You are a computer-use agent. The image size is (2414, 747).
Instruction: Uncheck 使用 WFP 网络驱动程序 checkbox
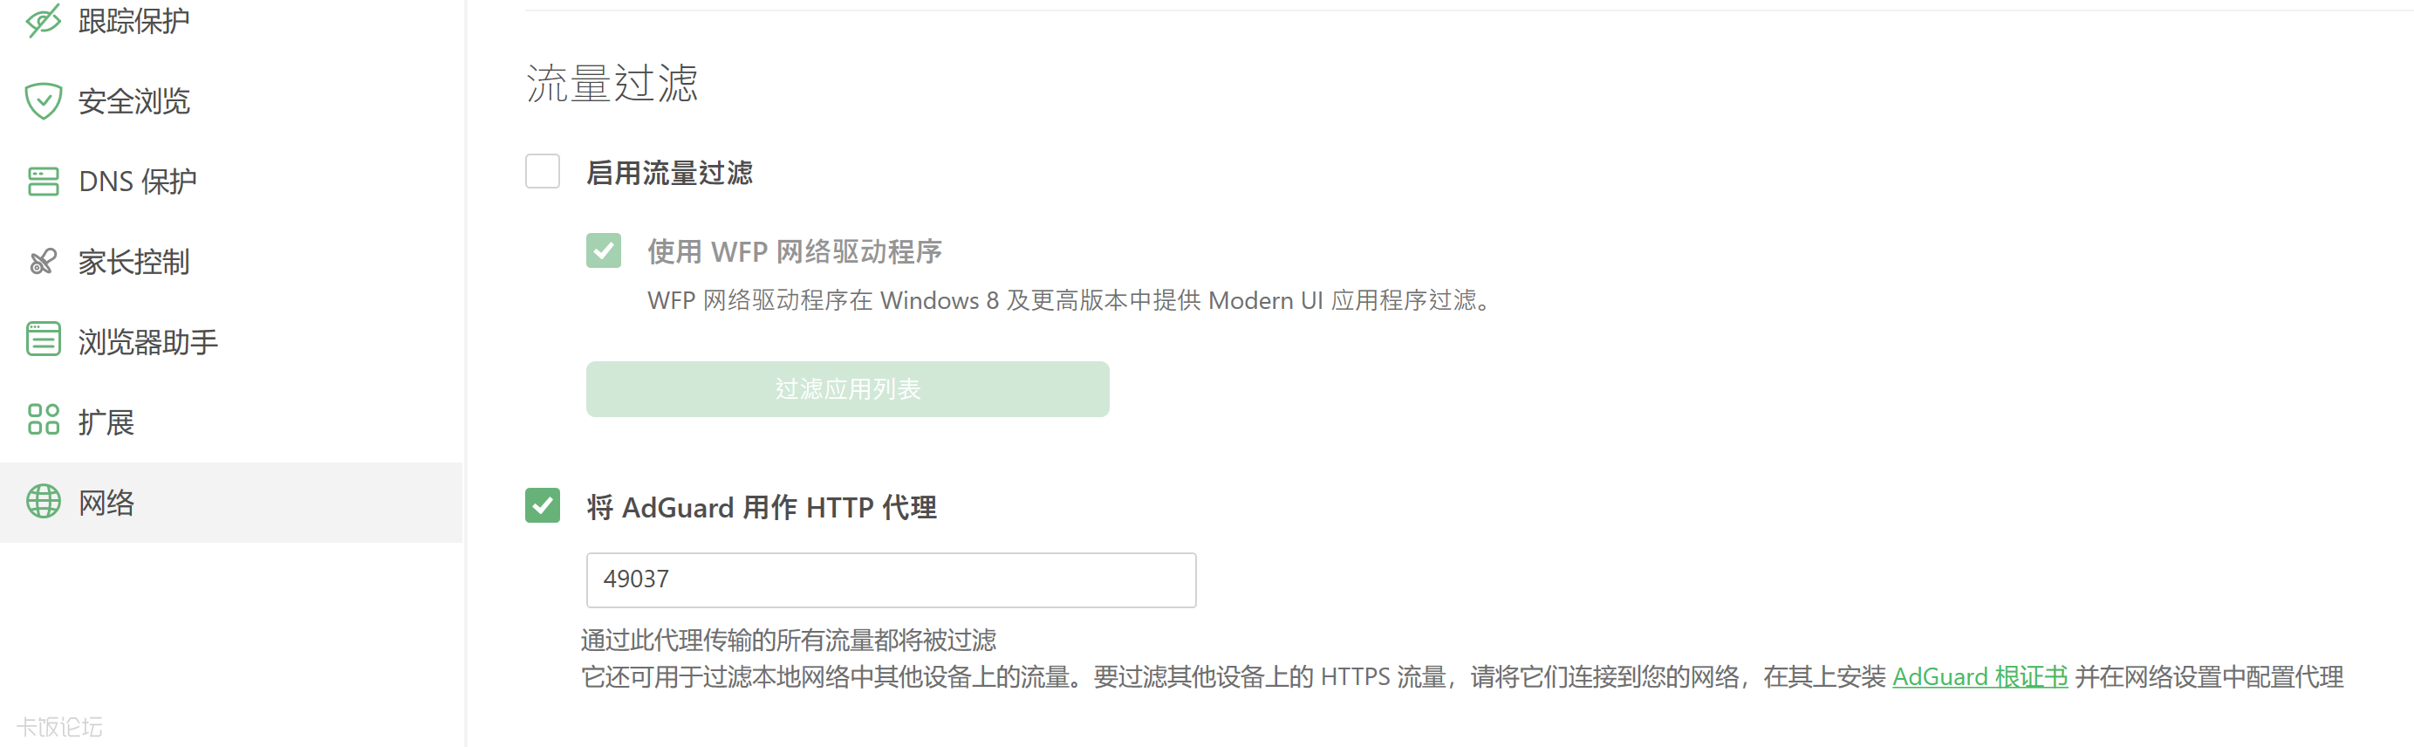click(x=604, y=250)
